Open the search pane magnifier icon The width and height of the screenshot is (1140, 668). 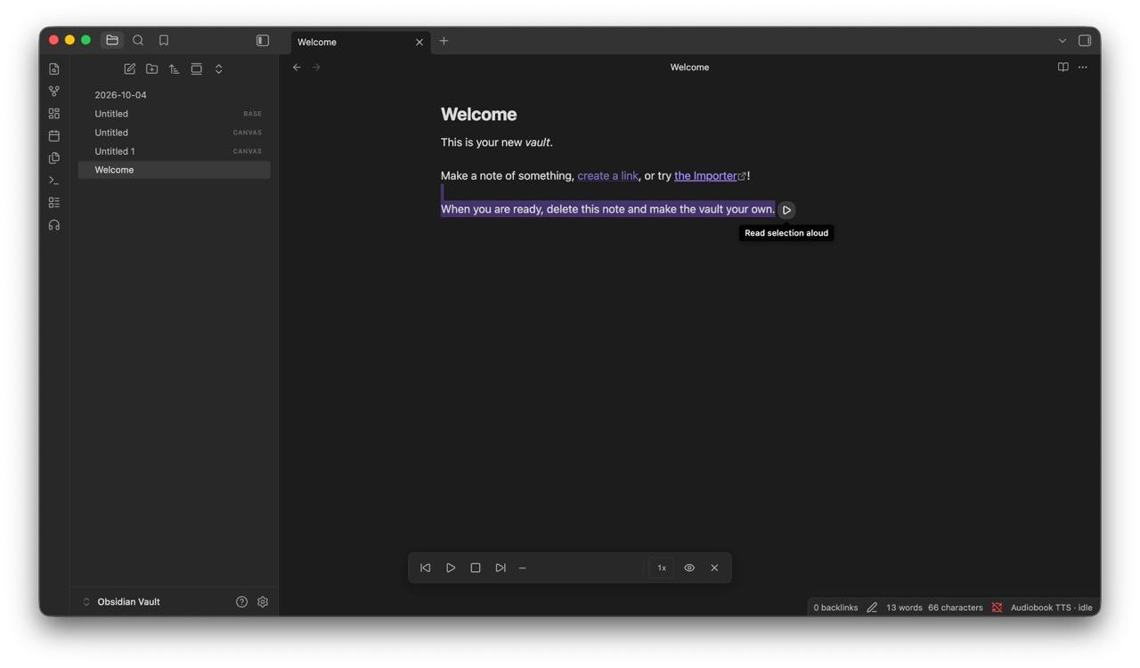[x=138, y=40]
